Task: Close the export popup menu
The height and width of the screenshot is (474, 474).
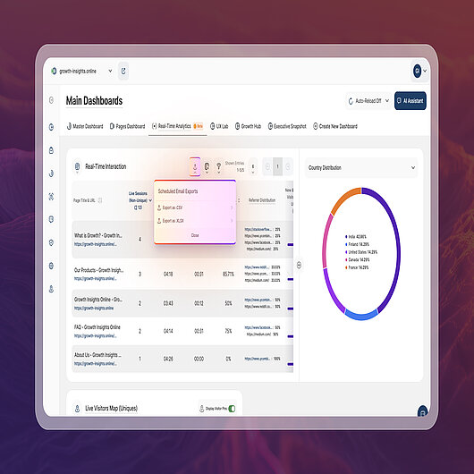Action: click(x=195, y=235)
